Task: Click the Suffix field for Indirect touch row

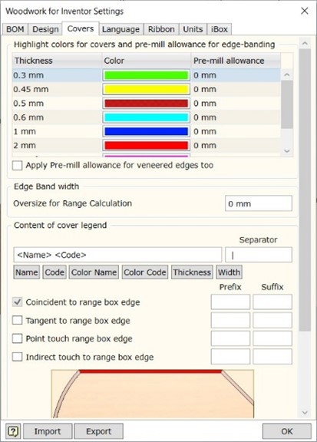Action: [272, 357]
